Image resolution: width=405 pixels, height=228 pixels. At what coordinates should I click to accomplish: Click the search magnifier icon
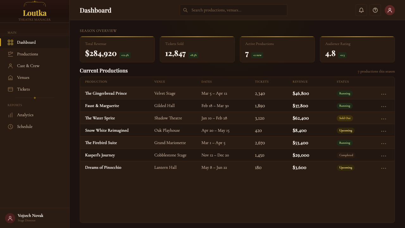pos(185,10)
